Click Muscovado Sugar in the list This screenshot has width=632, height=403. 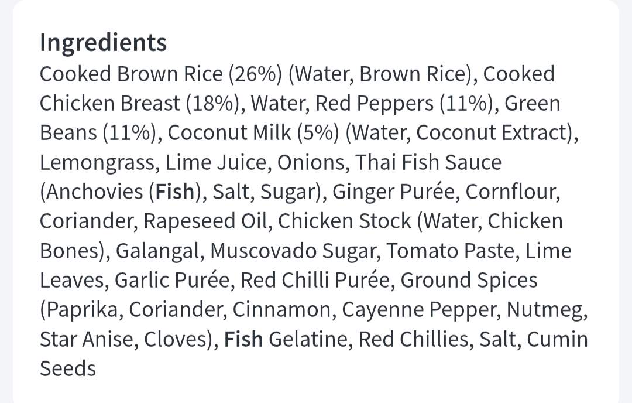pyautogui.click(x=294, y=251)
